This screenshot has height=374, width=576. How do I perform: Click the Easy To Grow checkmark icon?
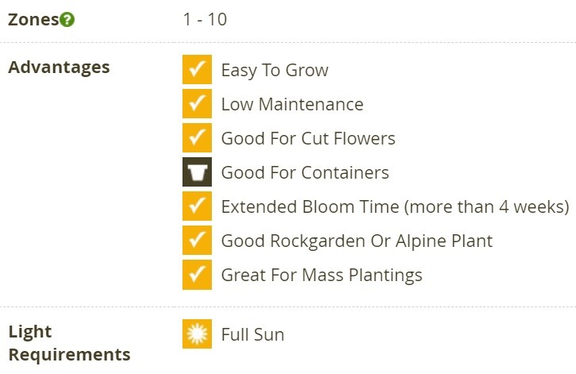pyautogui.click(x=197, y=70)
